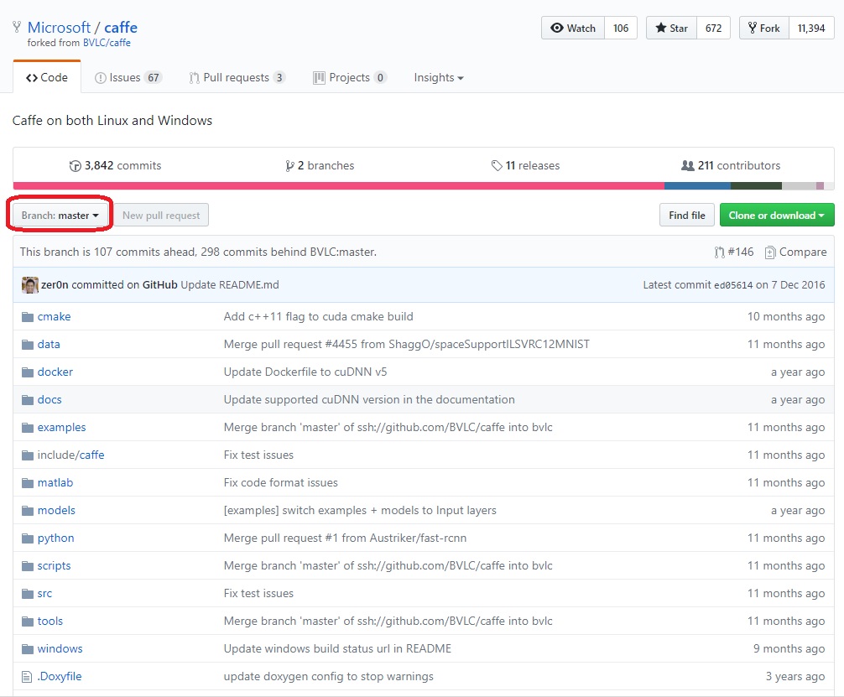Open the 672 stargazers count
This screenshot has height=697, width=844.
714,28
